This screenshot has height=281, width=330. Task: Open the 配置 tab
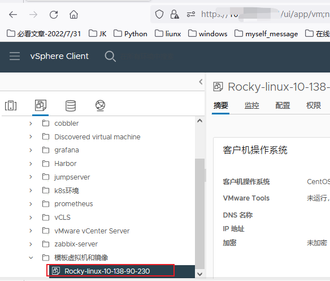pos(283,105)
